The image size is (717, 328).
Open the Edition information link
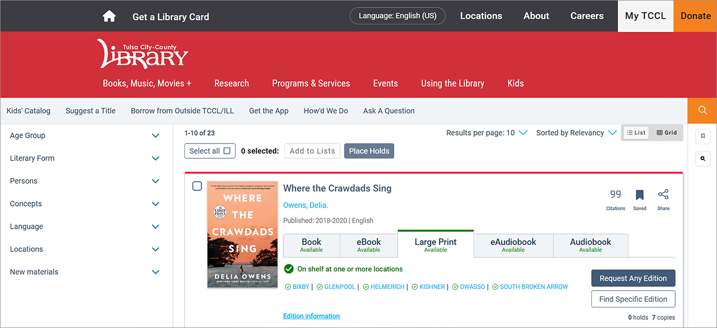click(311, 316)
